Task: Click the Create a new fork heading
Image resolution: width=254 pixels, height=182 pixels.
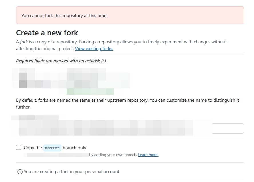Action: click(47, 33)
